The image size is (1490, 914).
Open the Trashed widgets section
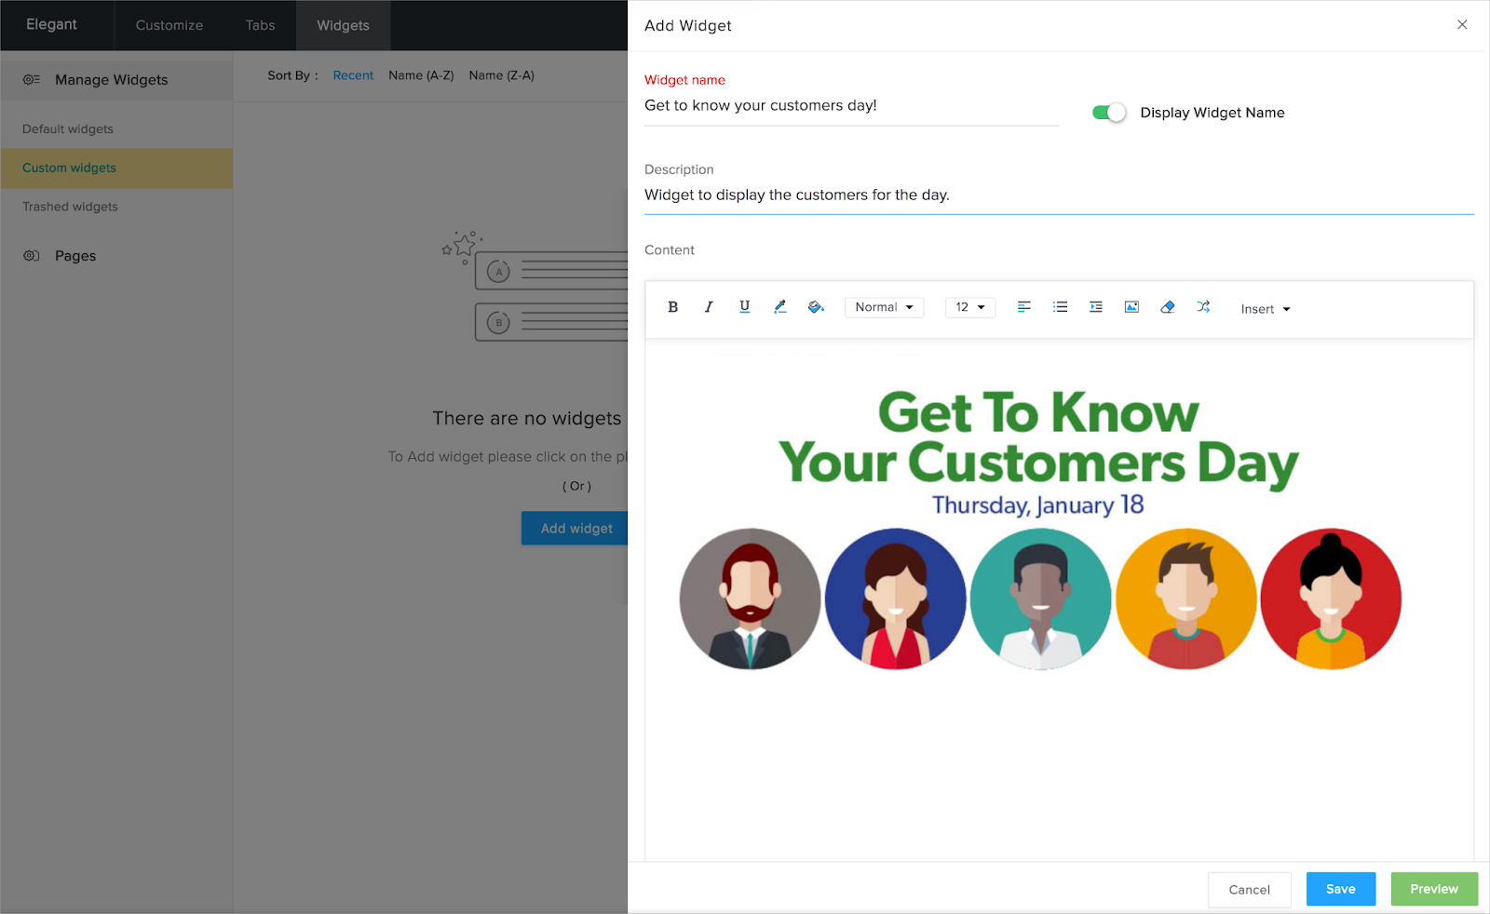[70, 206]
